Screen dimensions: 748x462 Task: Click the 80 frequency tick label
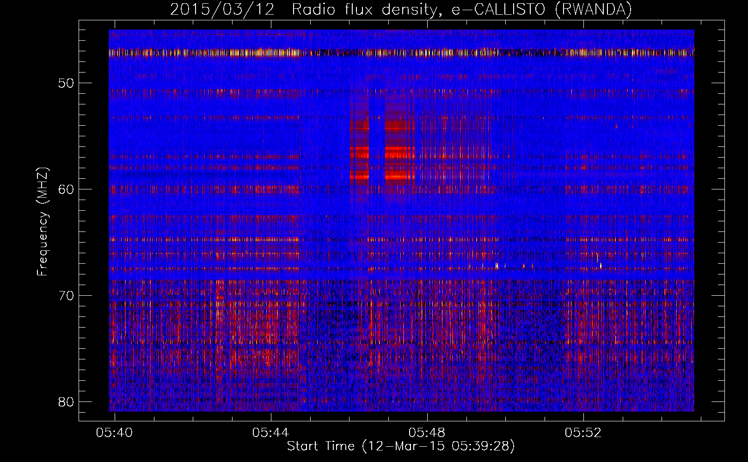[x=67, y=401]
